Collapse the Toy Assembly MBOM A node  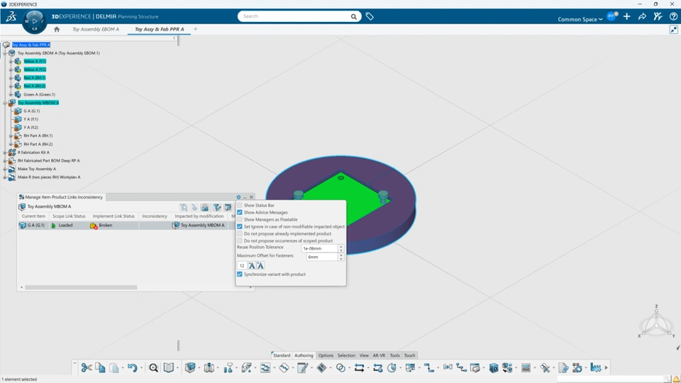click(x=5, y=103)
